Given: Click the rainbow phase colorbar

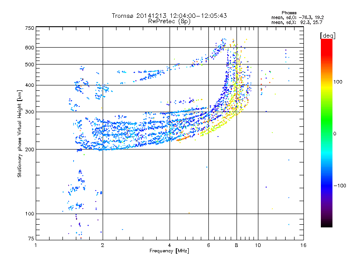Looking at the screenshot, I should tap(327, 133).
